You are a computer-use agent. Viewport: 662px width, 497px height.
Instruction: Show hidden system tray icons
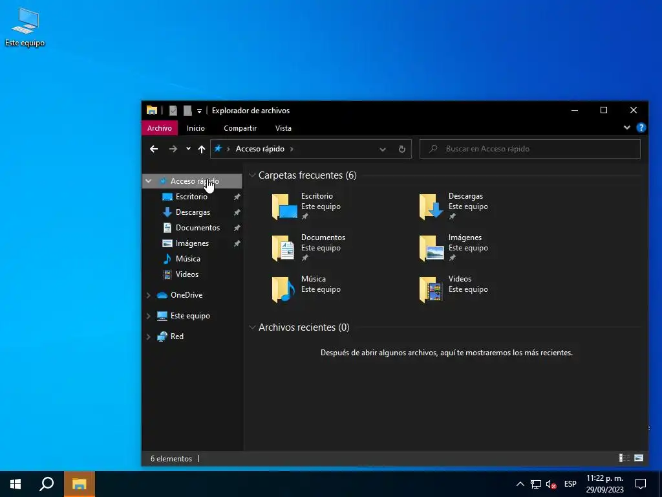pyautogui.click(x=520, y=484)
